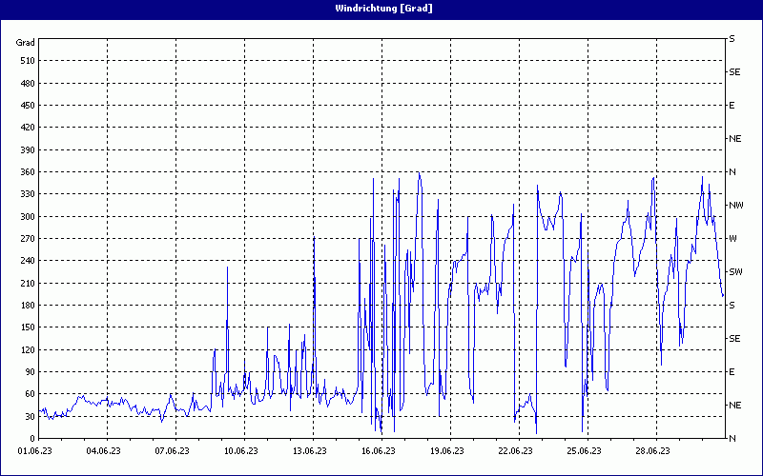
Task: Click the NW compass direction label
Action: [735, 206]
